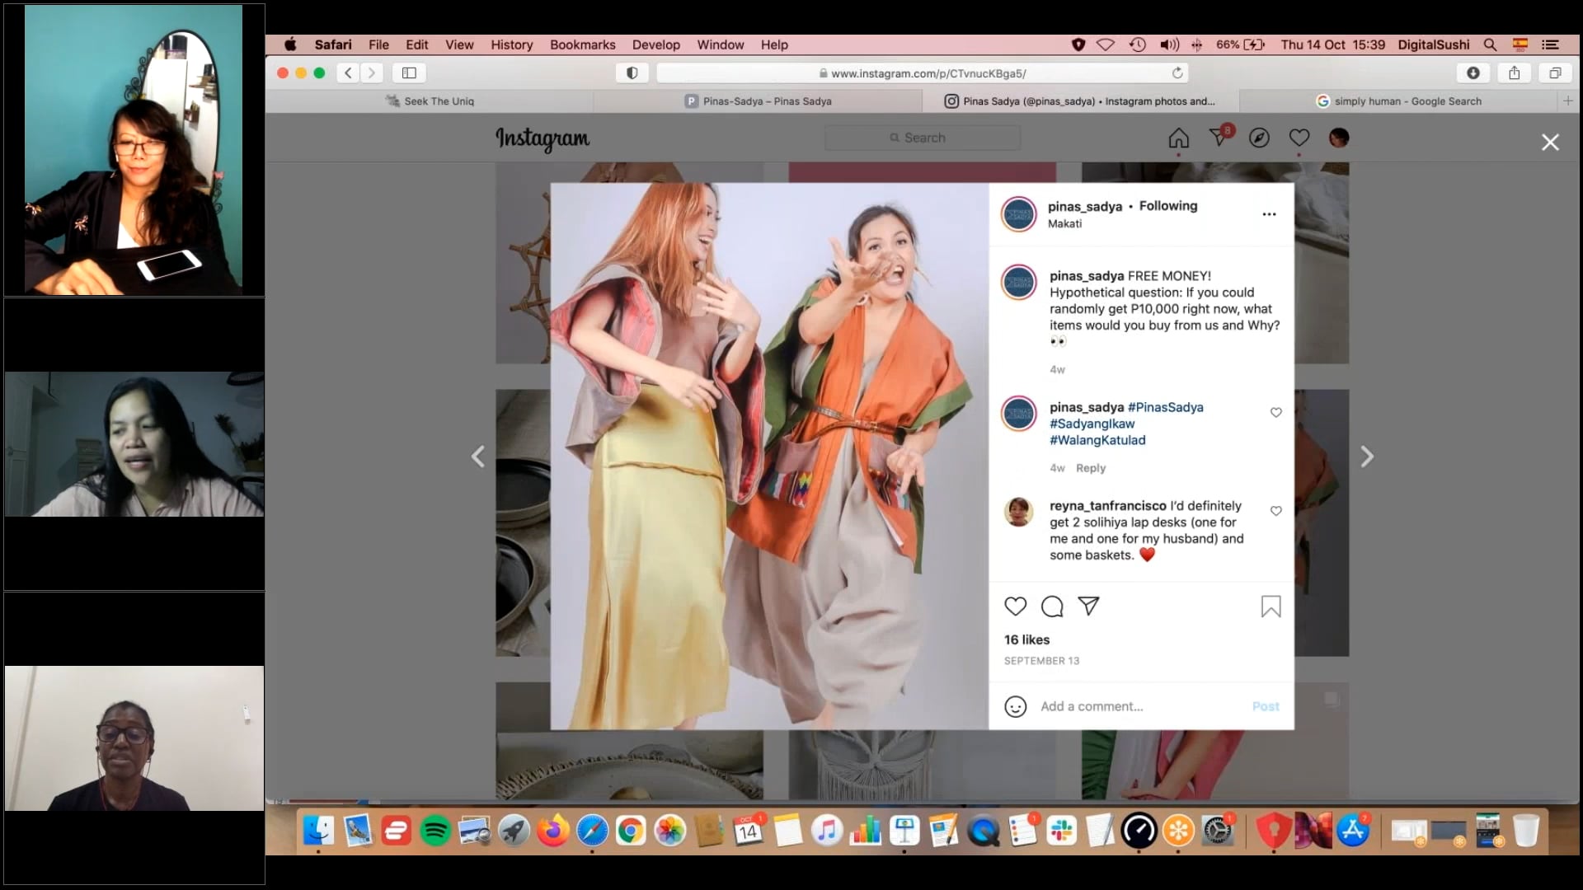
Task: Share the post via paper plane icon
Action: click(x=1088, y=607)
